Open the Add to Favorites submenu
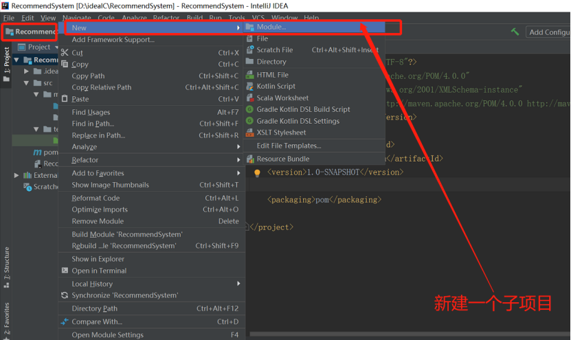Screen dimensions: 571x340 (153, 173)
